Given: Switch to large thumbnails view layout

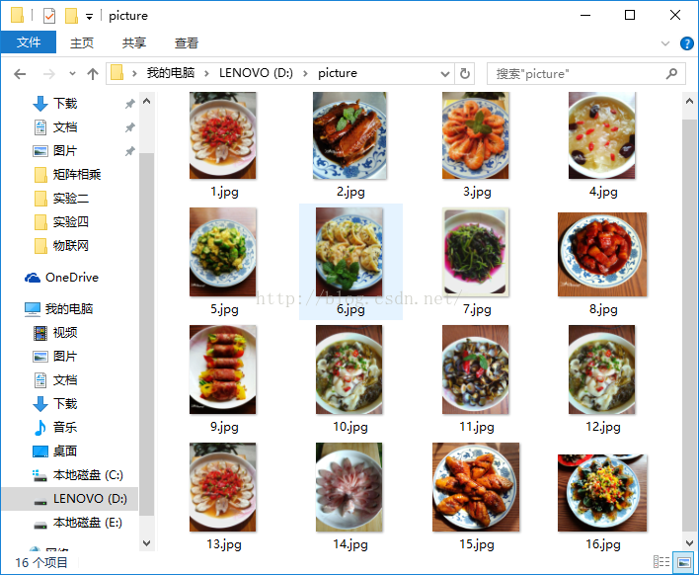Looking at the screenshot, I should [684, 562].
